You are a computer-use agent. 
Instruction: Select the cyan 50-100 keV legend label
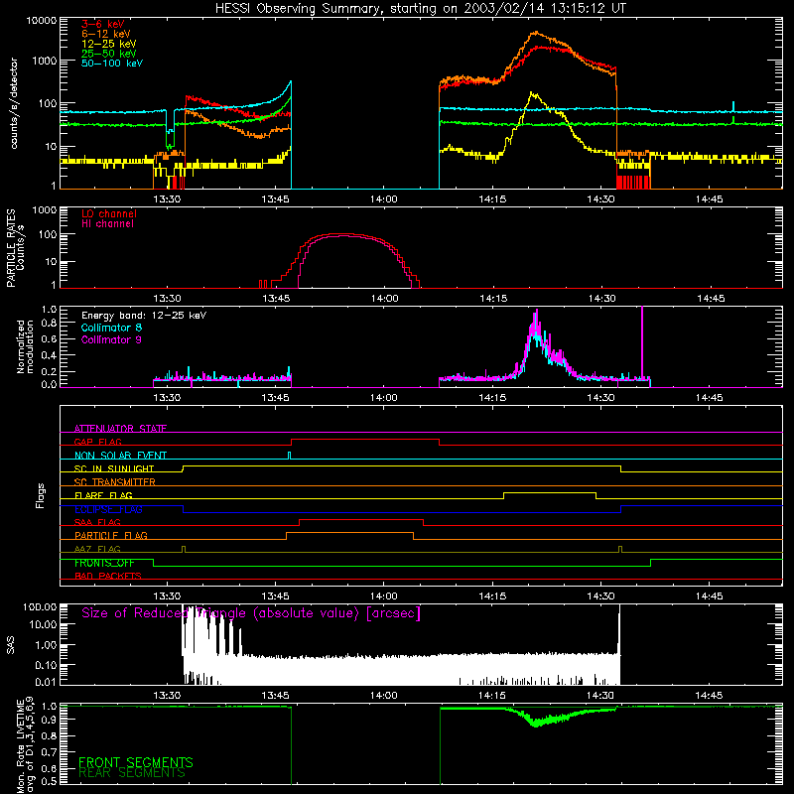pos(111,63)
